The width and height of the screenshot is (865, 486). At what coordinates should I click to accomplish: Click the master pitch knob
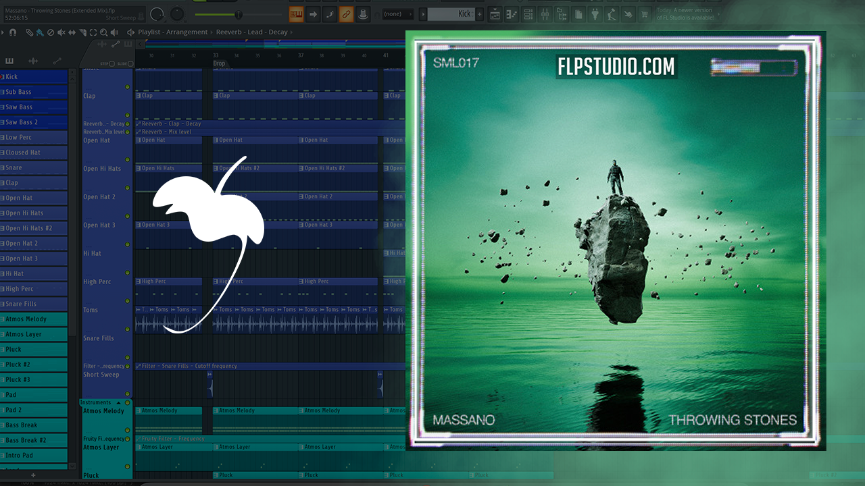point(176,13)
